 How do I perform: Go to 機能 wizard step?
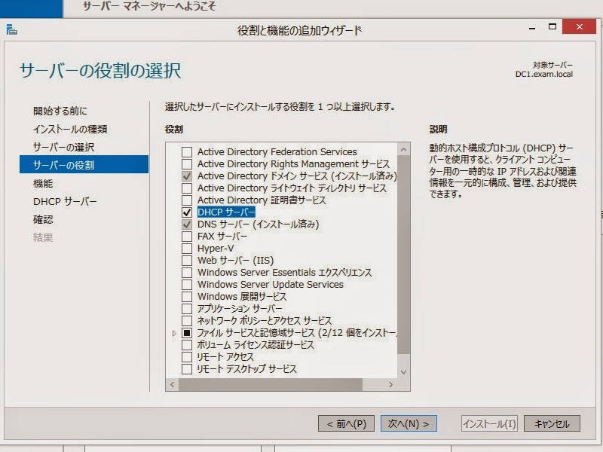point(43,184)
